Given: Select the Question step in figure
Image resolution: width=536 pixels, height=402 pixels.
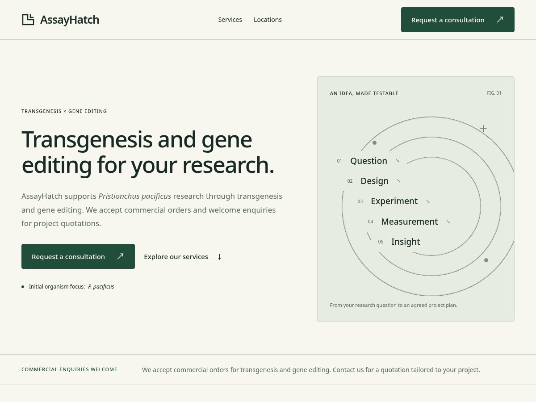Looking at the screenshot, I should pos(368,161).
